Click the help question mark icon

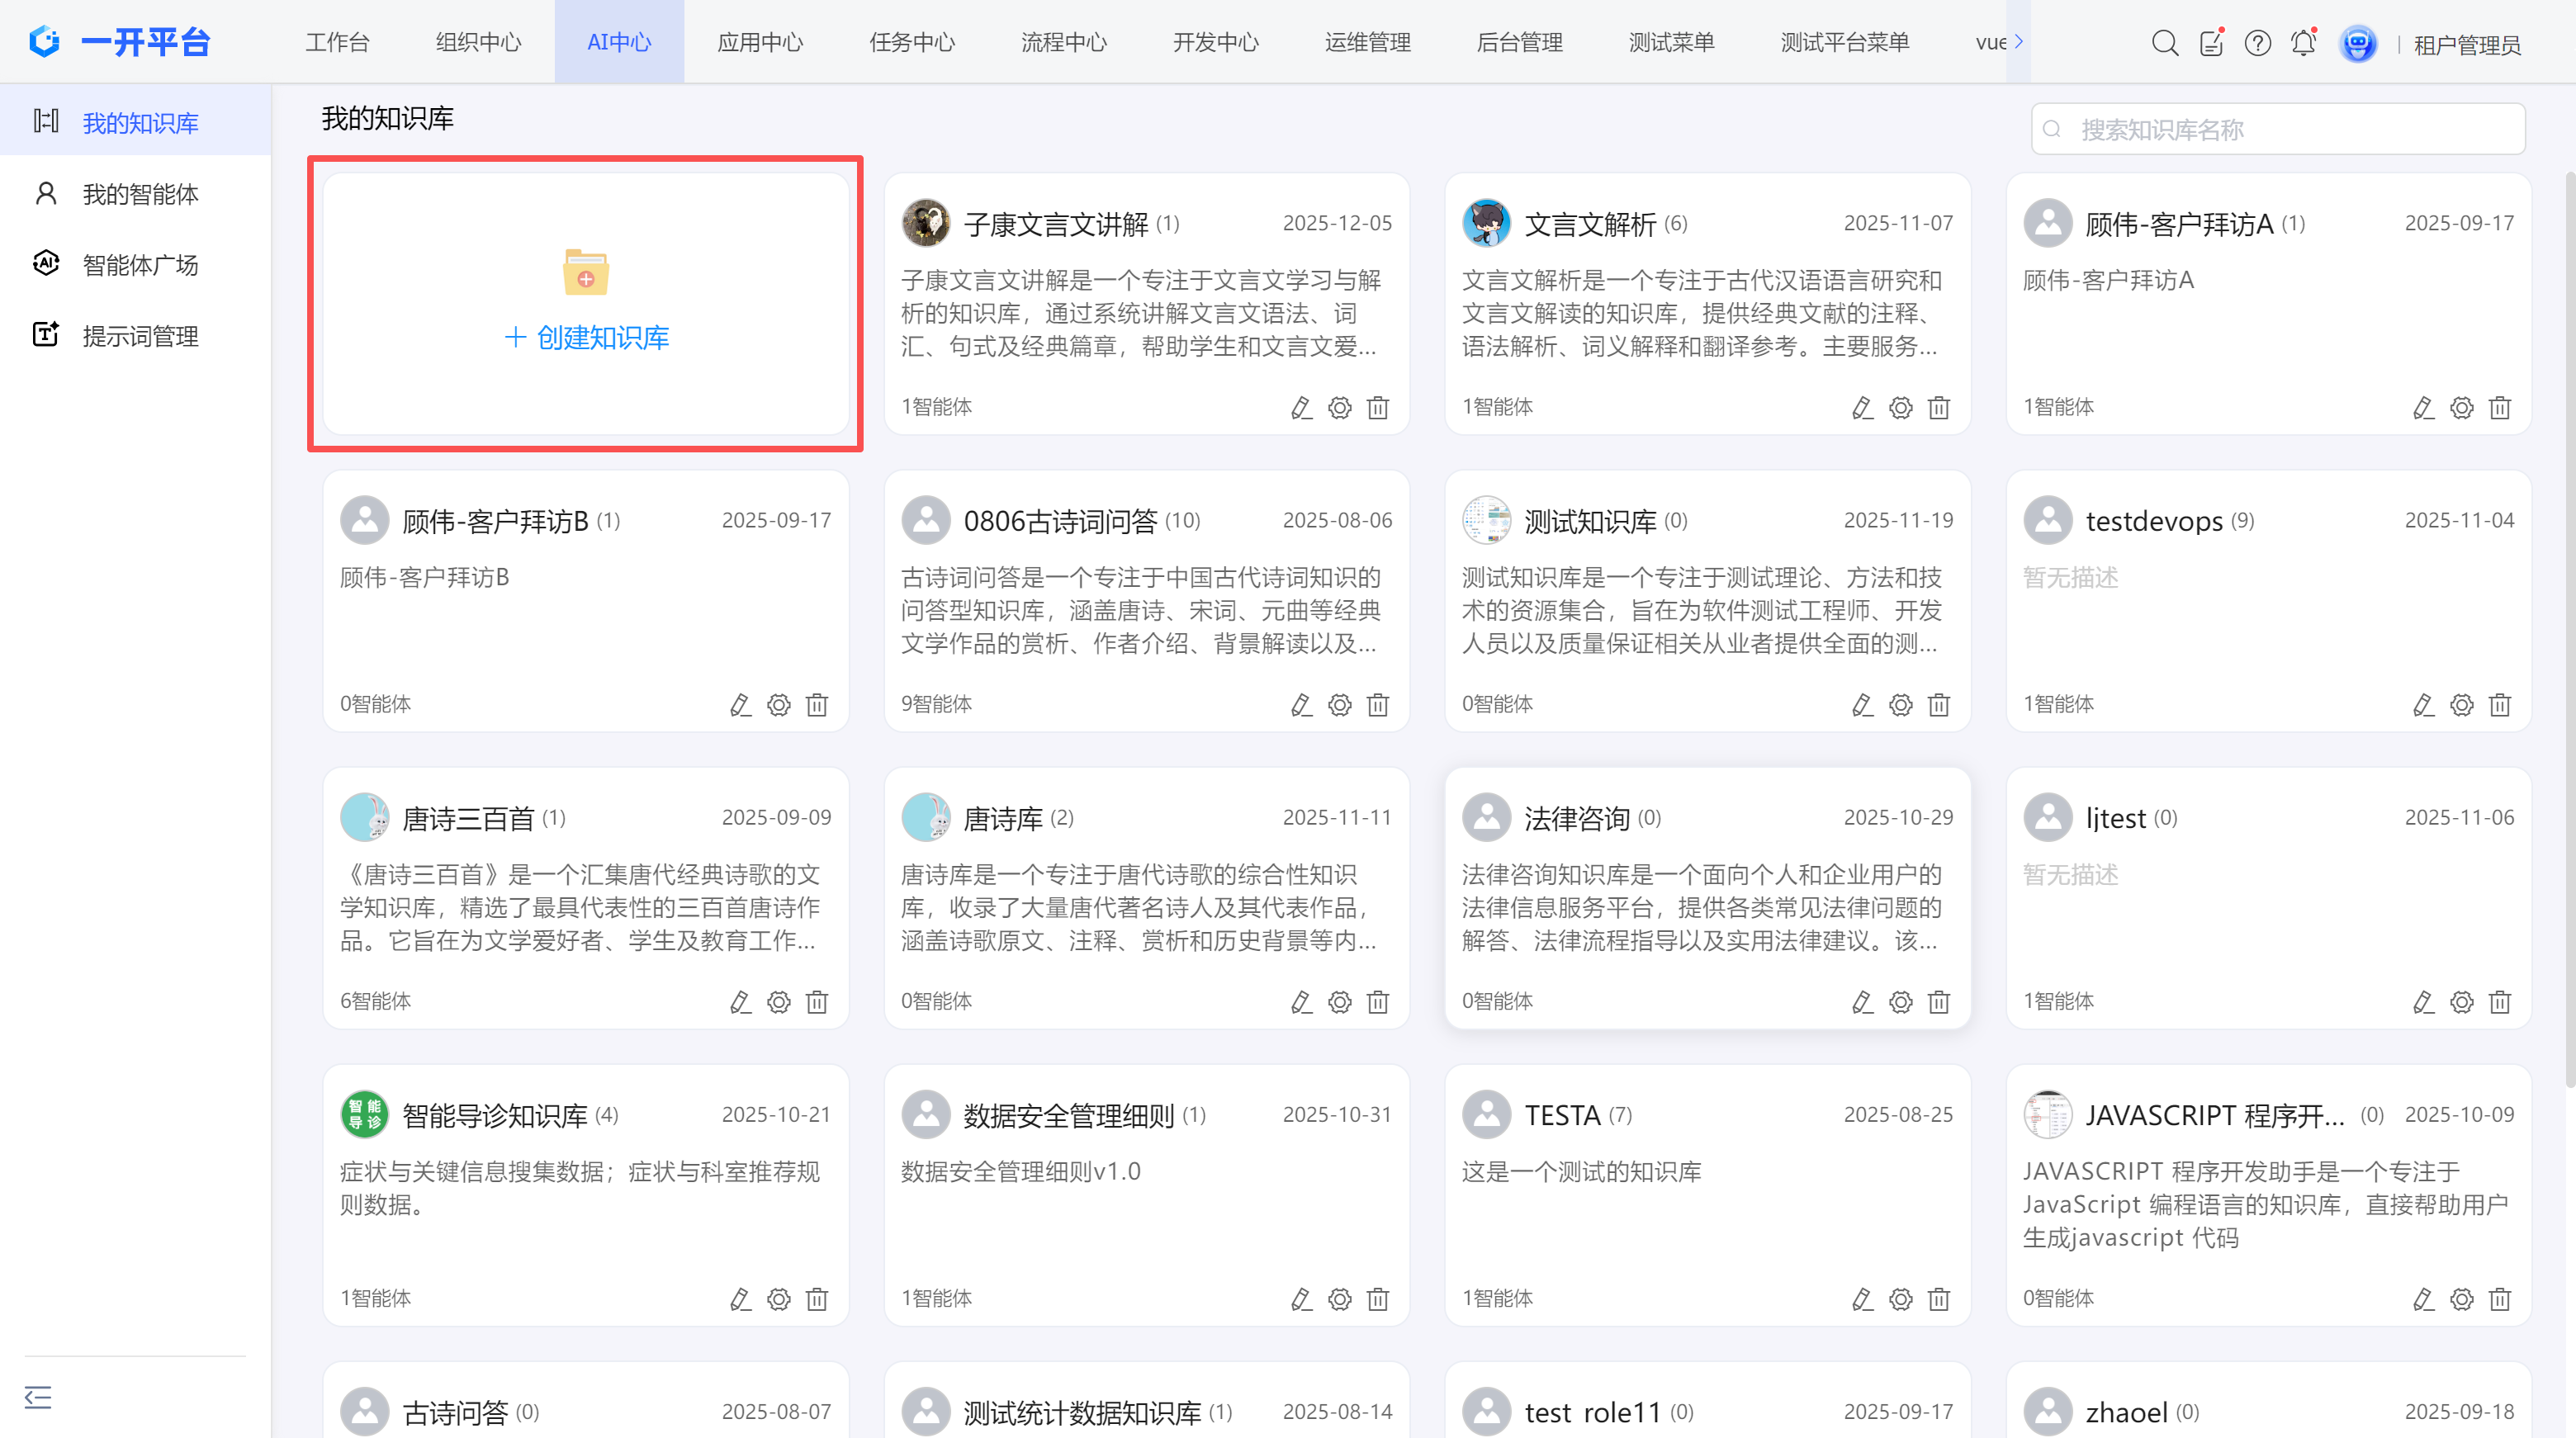[x=2257, y=43]
